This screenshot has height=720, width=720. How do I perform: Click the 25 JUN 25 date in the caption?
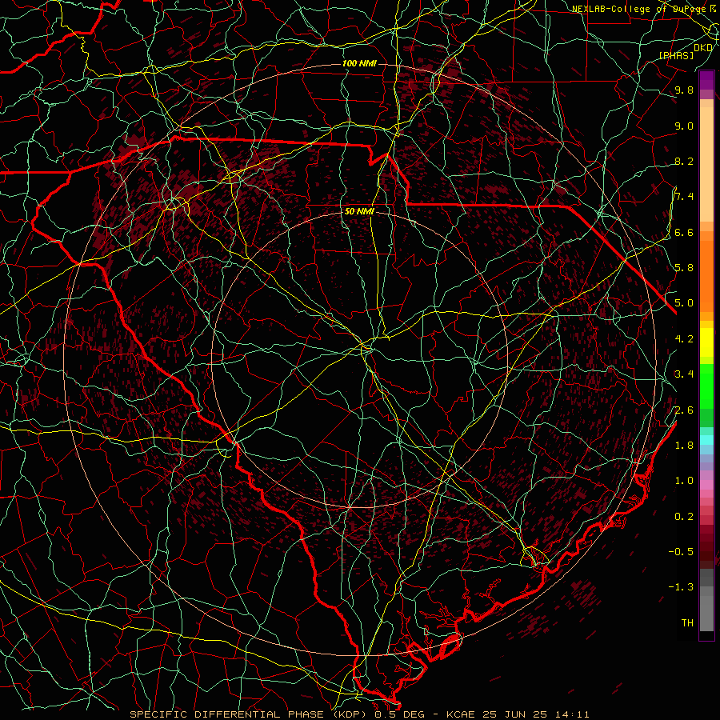514,714
